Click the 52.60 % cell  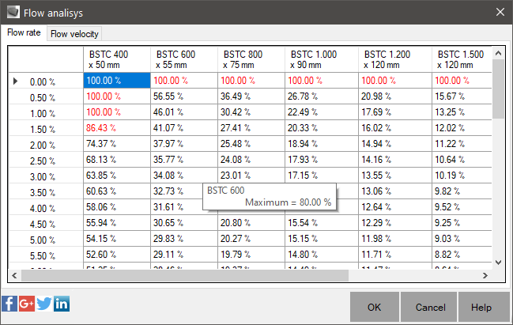[x=117, y=255]
